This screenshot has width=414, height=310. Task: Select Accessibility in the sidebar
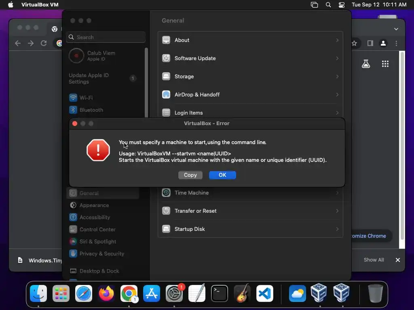click(x=103, y=217)
